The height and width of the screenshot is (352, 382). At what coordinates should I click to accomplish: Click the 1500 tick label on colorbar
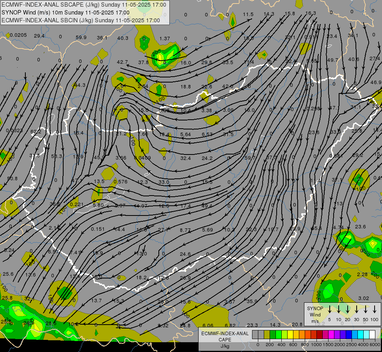coord(328,345)
